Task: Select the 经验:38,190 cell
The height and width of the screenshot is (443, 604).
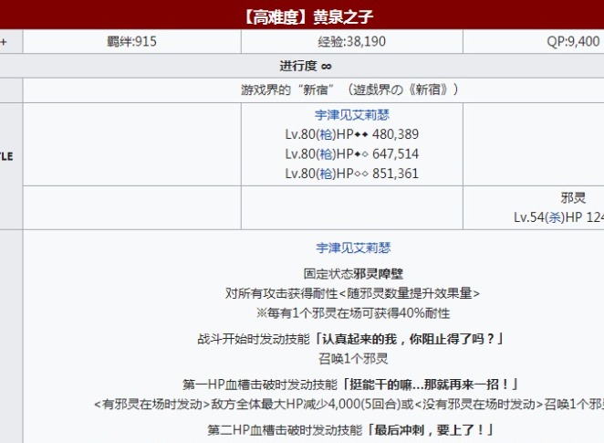Action: click(x=351, y=41)
